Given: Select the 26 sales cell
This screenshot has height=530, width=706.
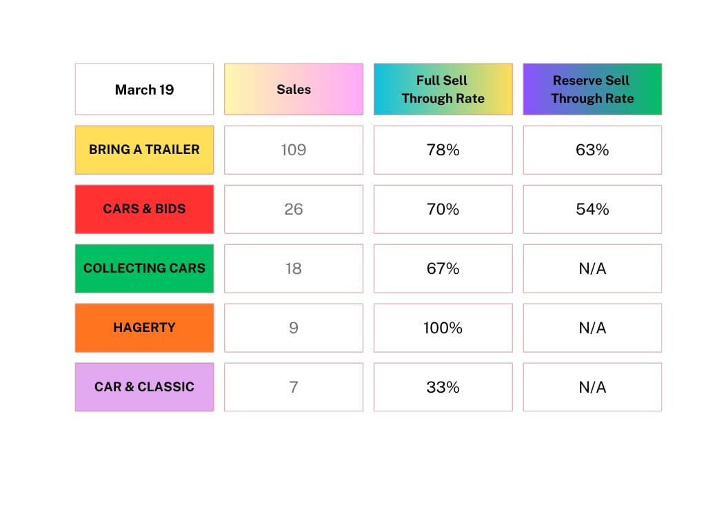Looking at the screenshot, I should point(294,209).
